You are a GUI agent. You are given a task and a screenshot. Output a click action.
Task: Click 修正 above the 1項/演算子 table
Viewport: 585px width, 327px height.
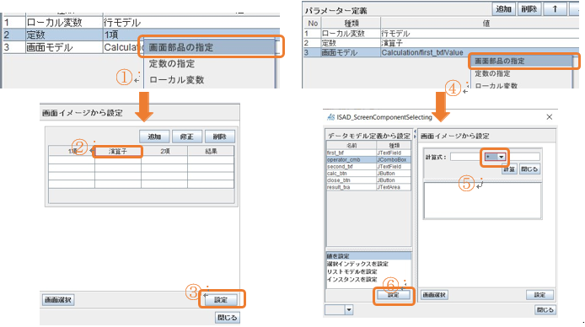(187, 137)
